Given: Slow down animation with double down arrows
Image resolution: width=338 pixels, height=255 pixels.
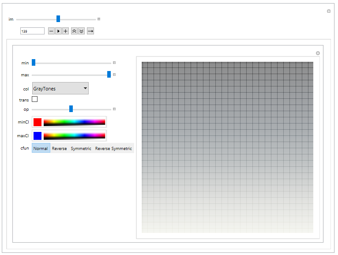Looking at the screenshot, I should (81, 31).
